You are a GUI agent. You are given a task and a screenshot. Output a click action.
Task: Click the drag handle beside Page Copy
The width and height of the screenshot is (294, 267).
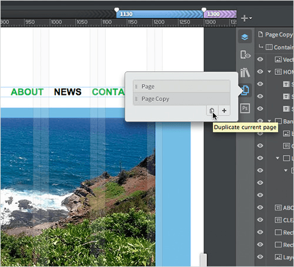[x=136, y=99]
